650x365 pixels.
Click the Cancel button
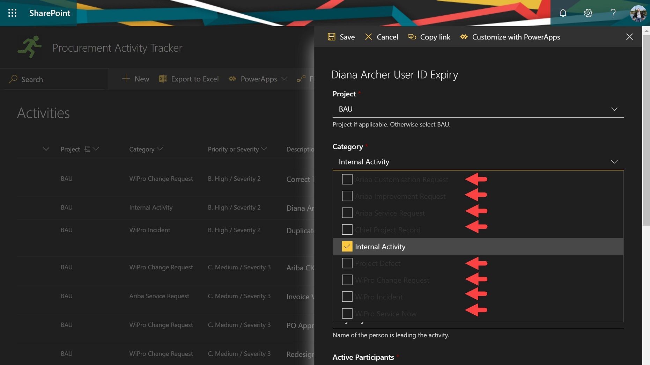[381, 37]
